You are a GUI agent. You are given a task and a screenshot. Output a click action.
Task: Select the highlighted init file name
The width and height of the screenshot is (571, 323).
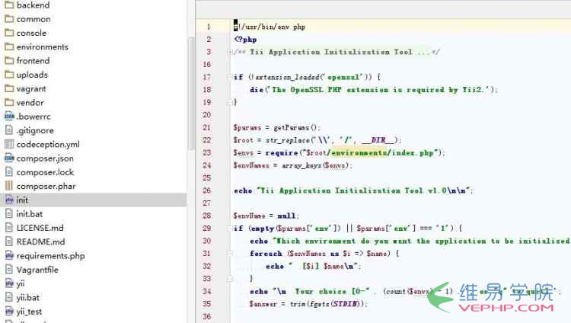click(22, 200)
